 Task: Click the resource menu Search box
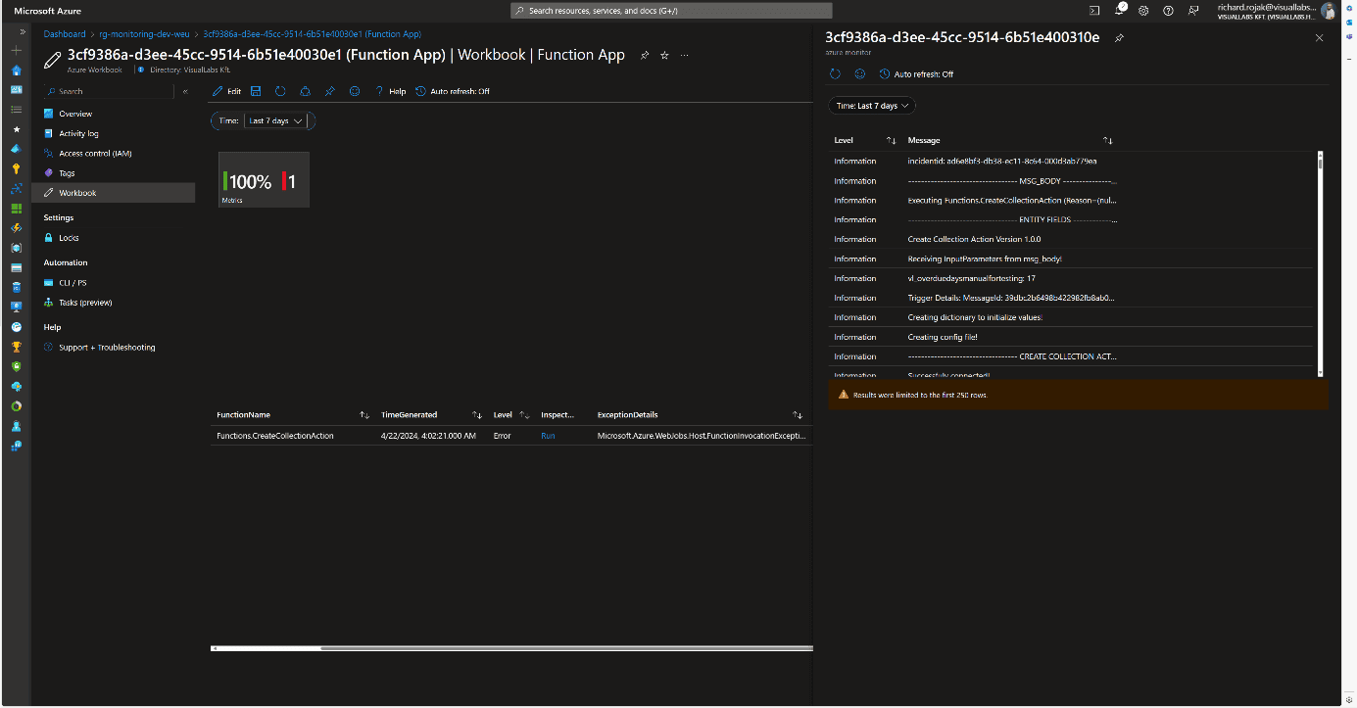pyautogui.click(x=108, y=91)
